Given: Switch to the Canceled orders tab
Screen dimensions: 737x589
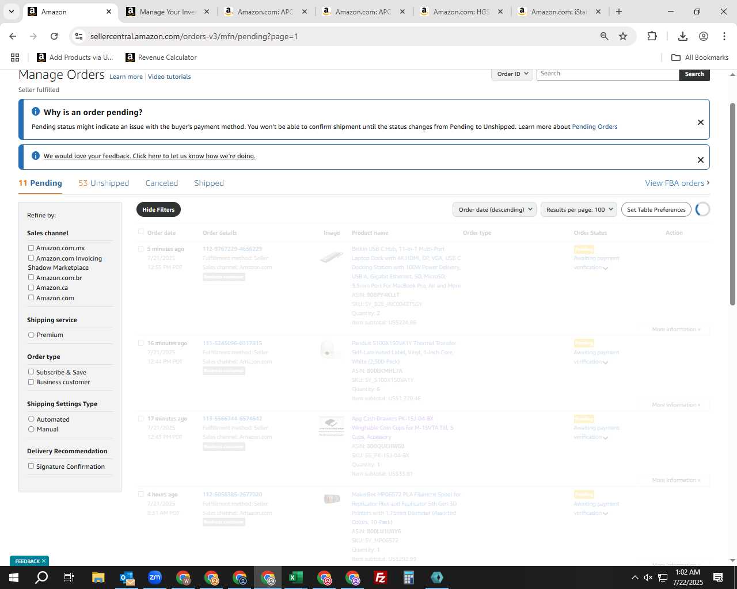Looking at the screenshot, I should click(162, 183).
